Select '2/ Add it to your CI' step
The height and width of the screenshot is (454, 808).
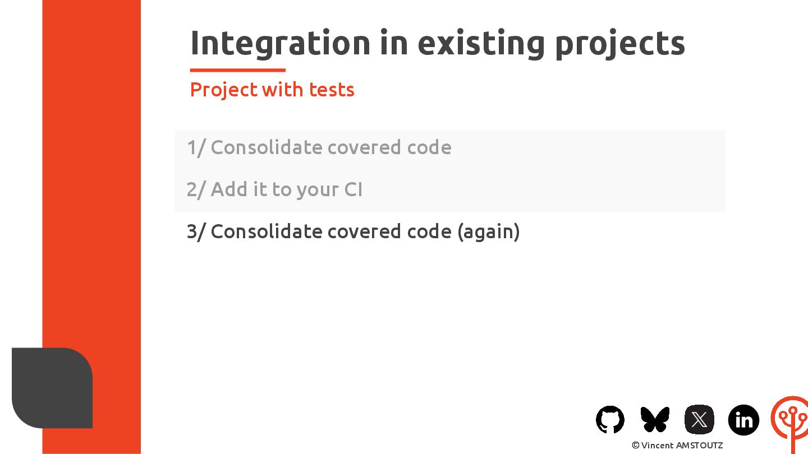tap(274, 189)
